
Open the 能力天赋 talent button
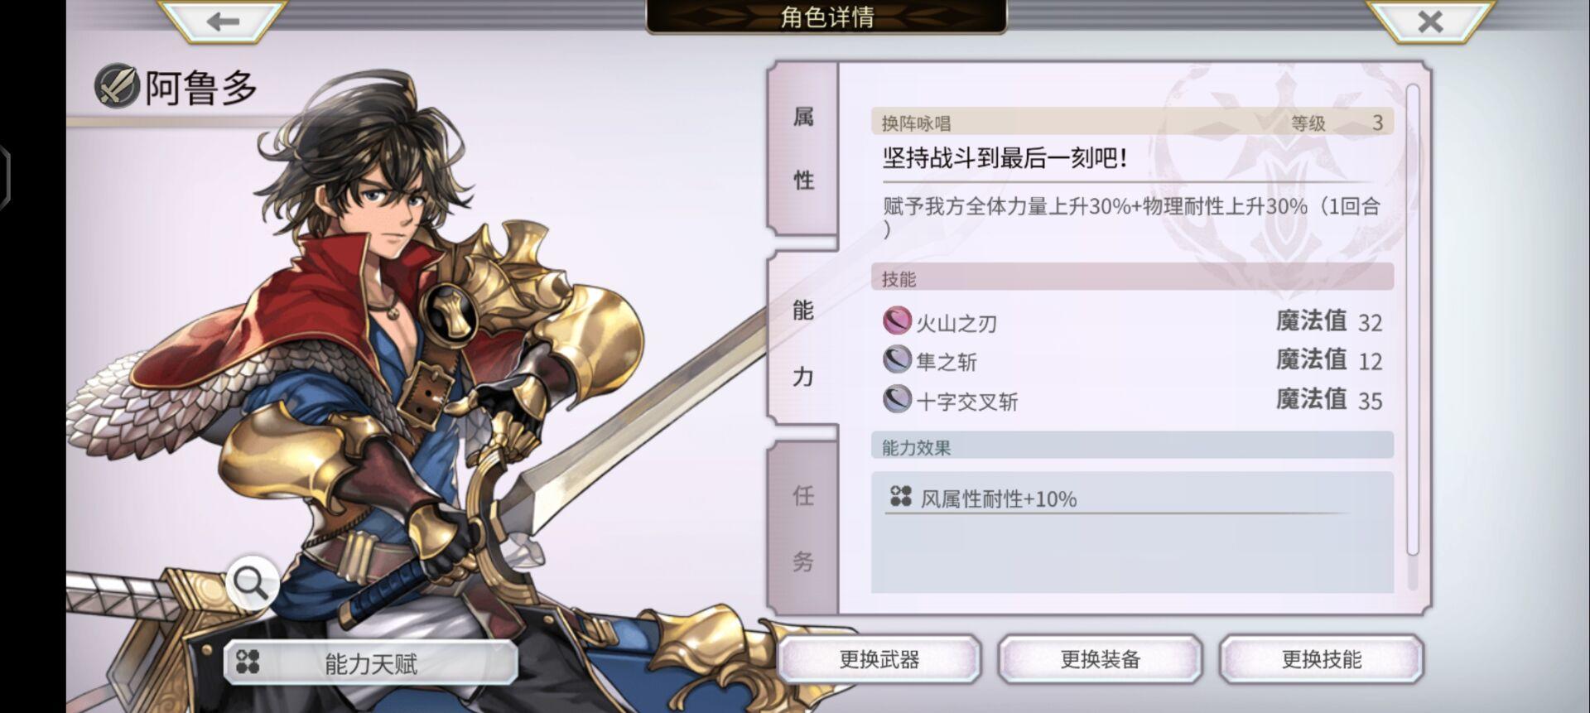click(371, 662)
